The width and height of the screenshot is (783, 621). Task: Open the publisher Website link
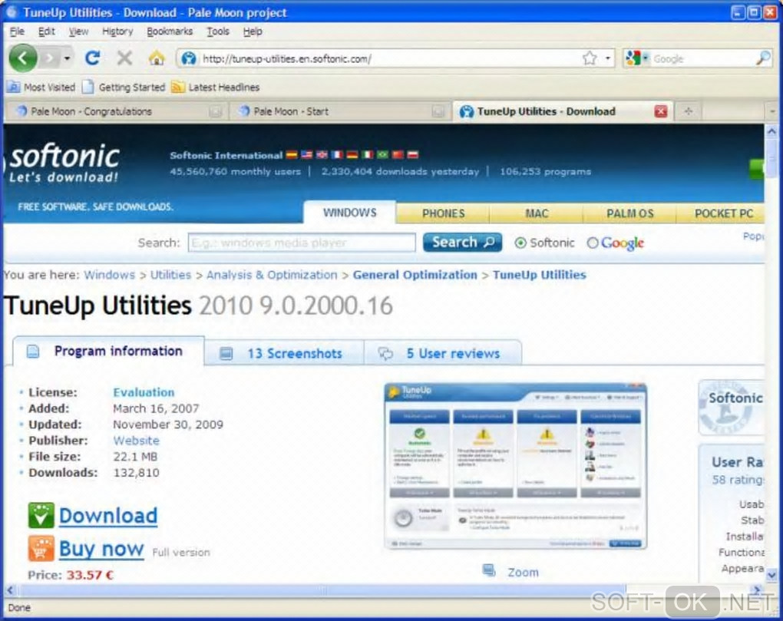tap(137, 441)
